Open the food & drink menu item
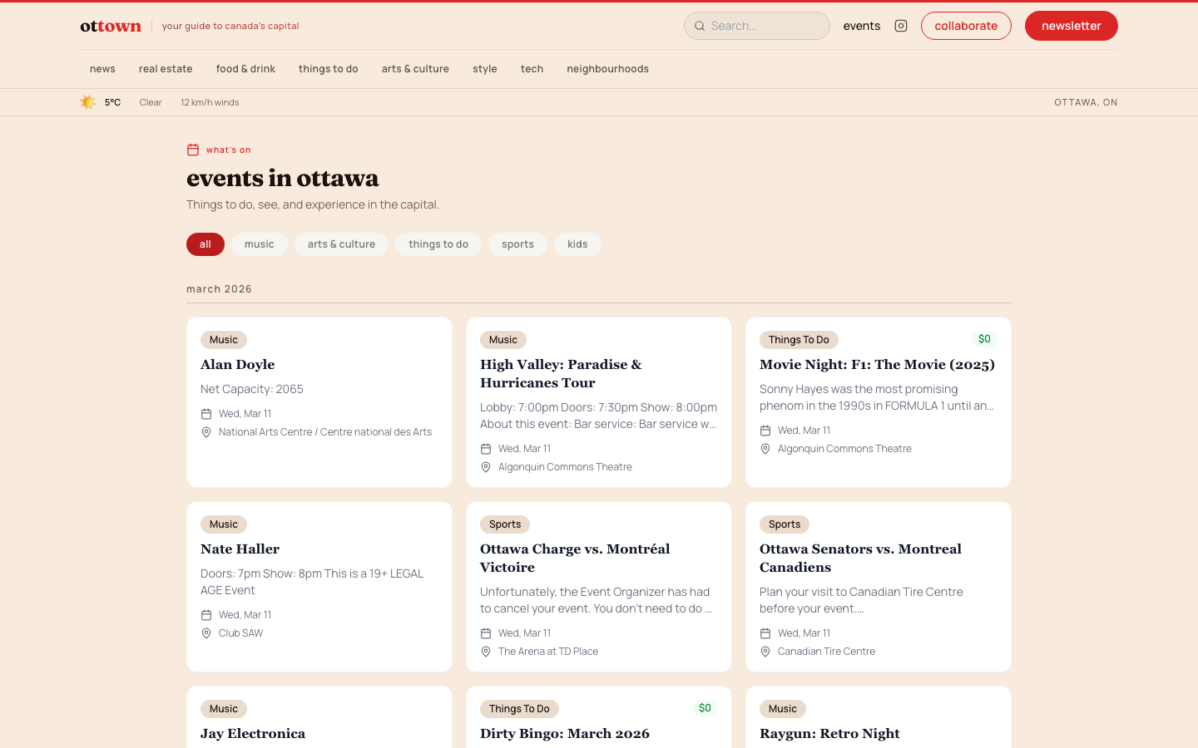Viewport: 1198px width, 748px height. coord(245,68)
